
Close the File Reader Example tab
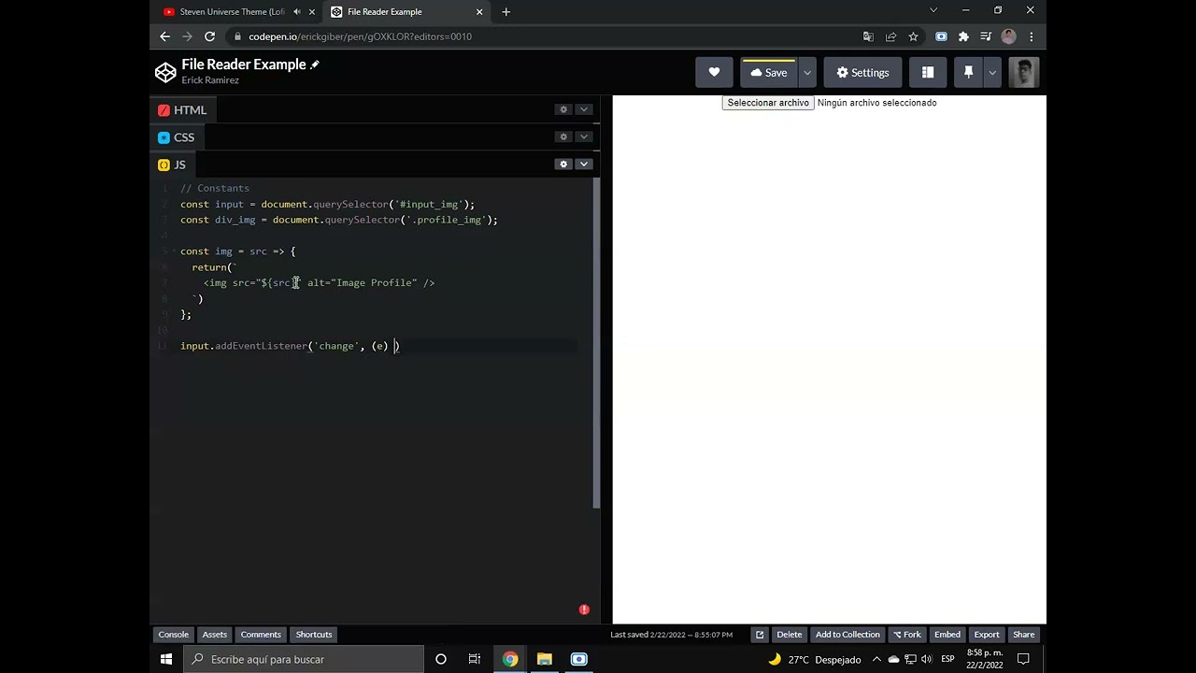(479, 11)
